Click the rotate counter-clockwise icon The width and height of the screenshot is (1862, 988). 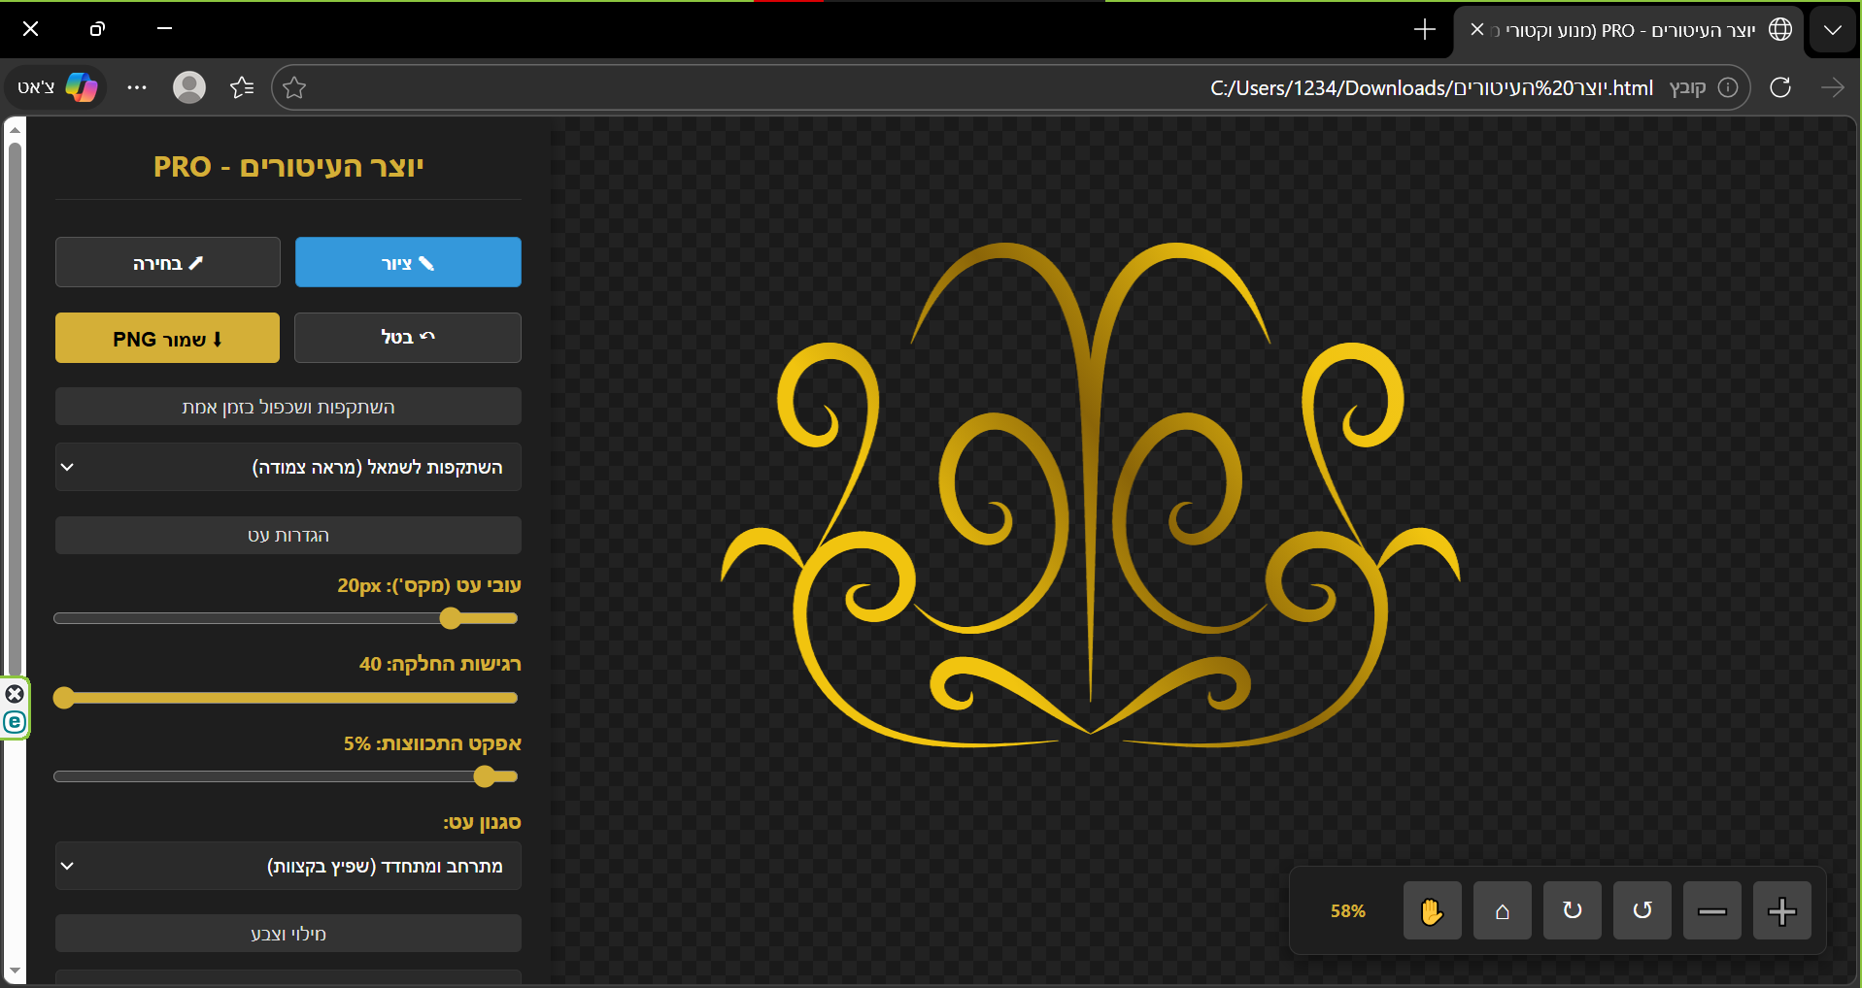click(x=1642, y=910)
